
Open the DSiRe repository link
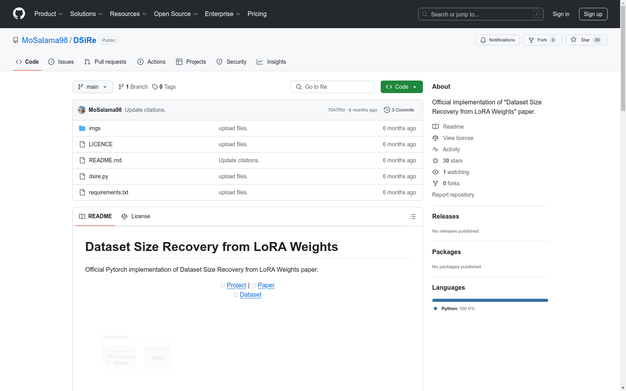[85, 40]
